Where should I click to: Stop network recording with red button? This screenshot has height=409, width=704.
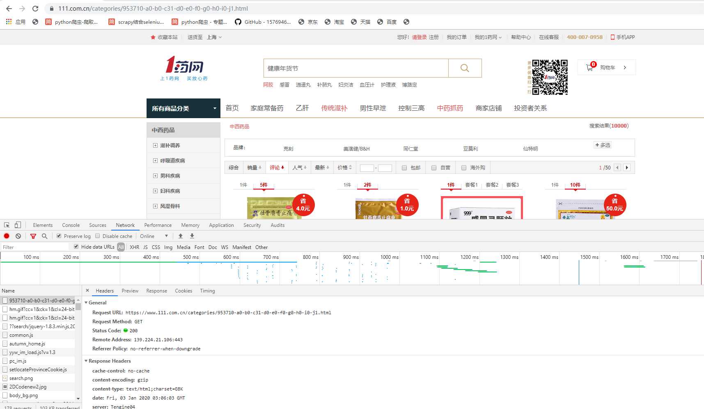pyautogui.click(x=7, y=236)
